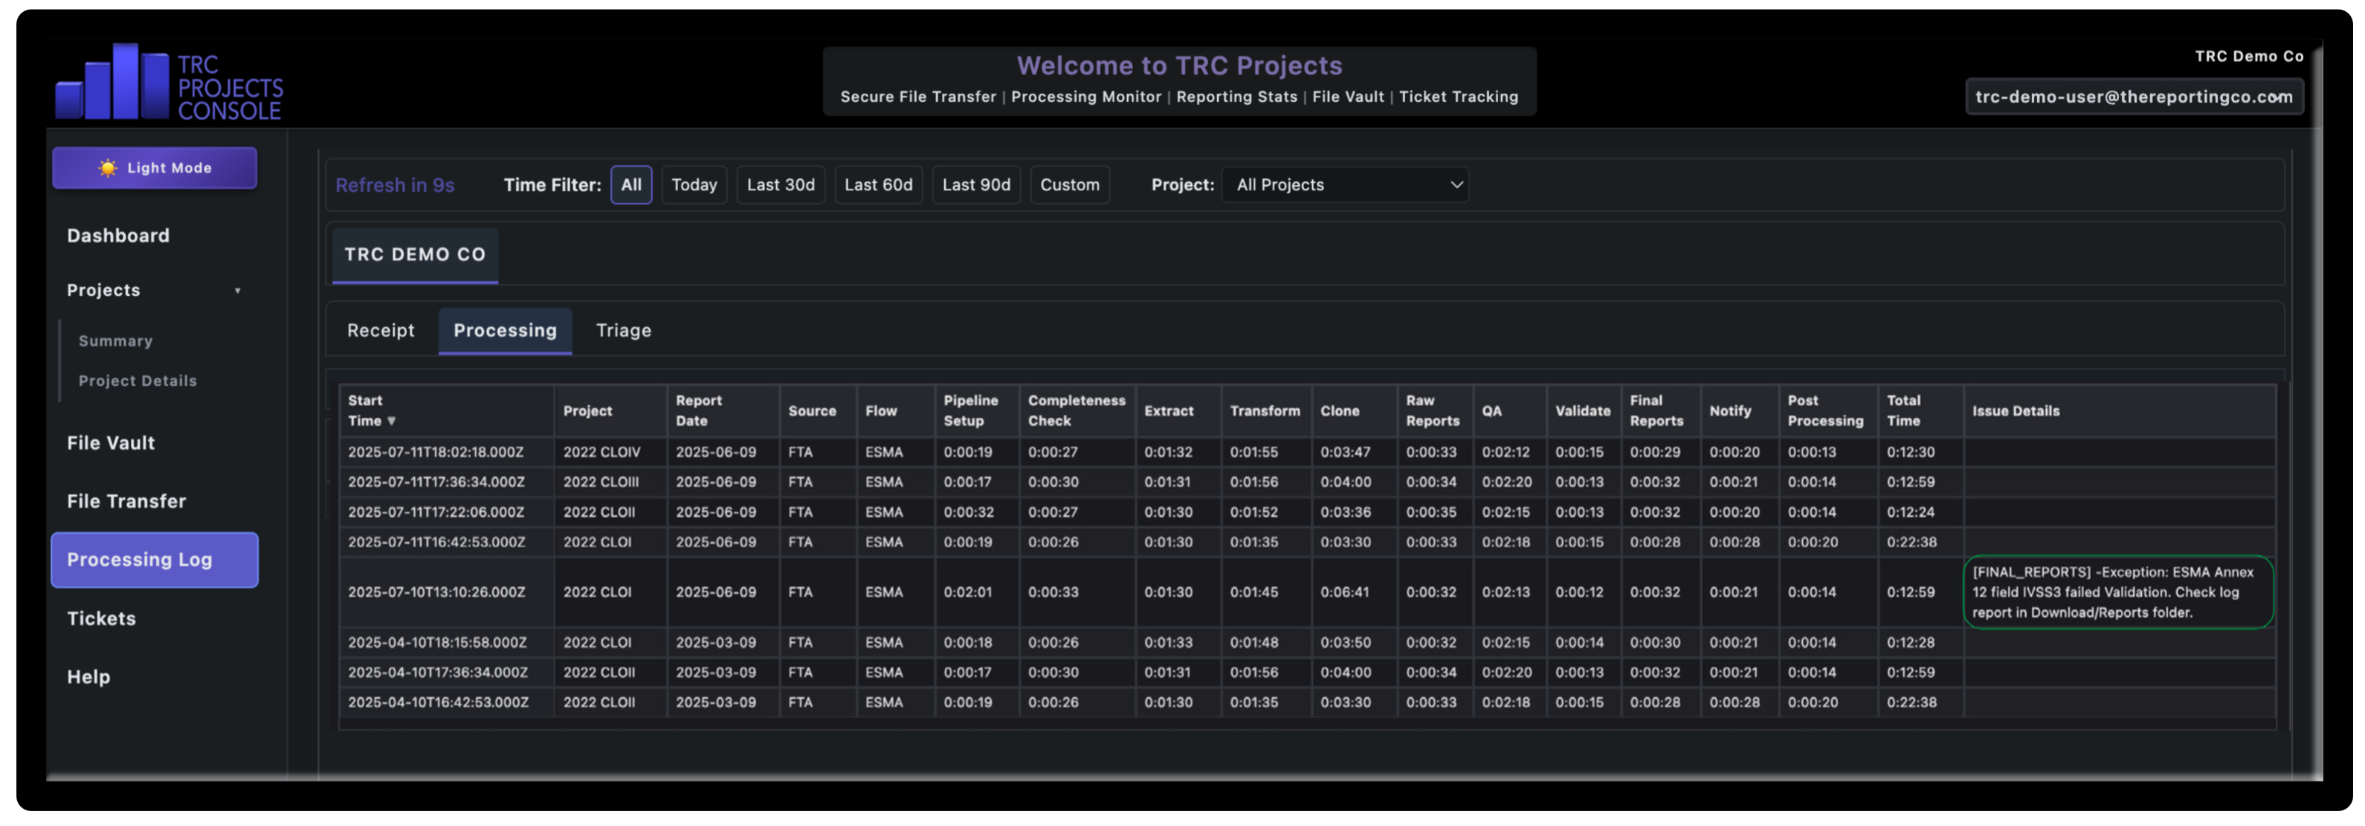Image resolution: width=2365 pixels, height=826 pixels.
Task: Select the "All" time filter
Action: 630,184
